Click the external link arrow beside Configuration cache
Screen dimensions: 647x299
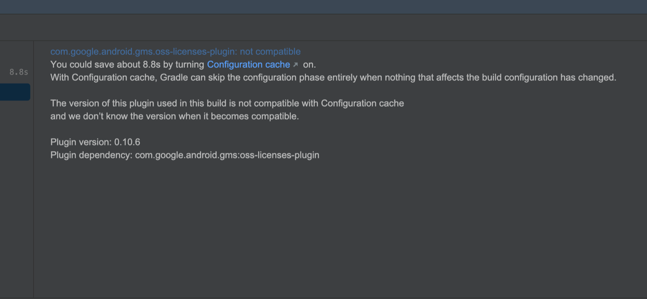click(295, 65)
